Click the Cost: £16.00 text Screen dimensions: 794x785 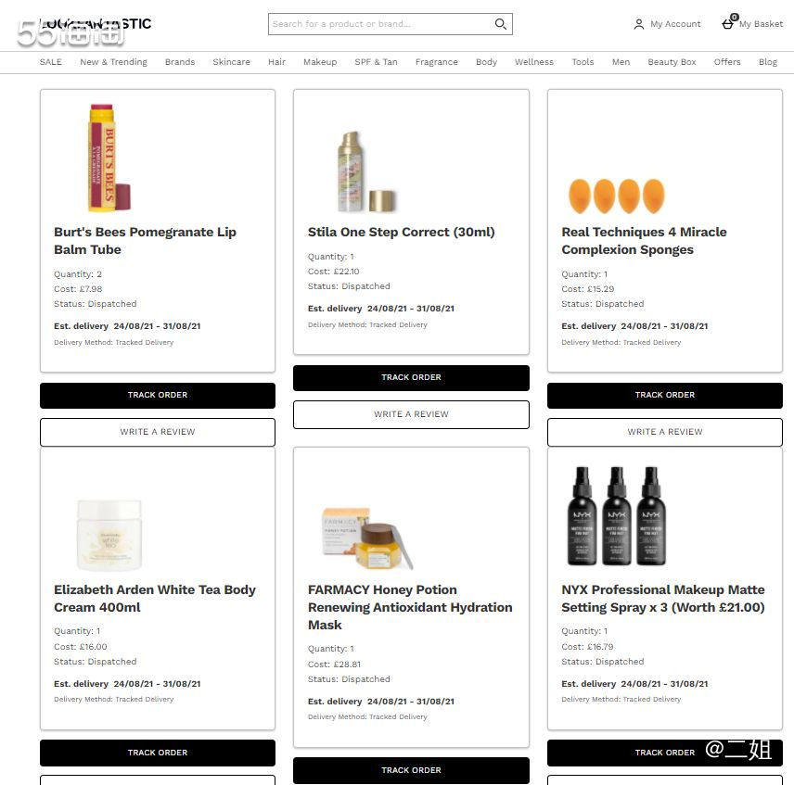(x=81, y=646)
